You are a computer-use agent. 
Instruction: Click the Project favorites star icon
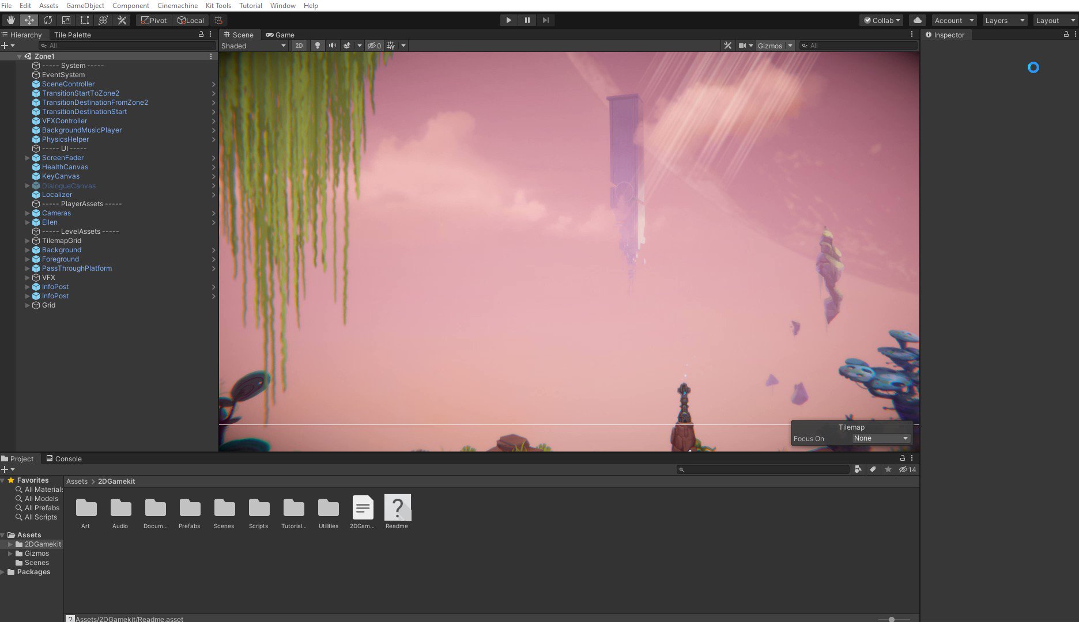pos(888,469)
